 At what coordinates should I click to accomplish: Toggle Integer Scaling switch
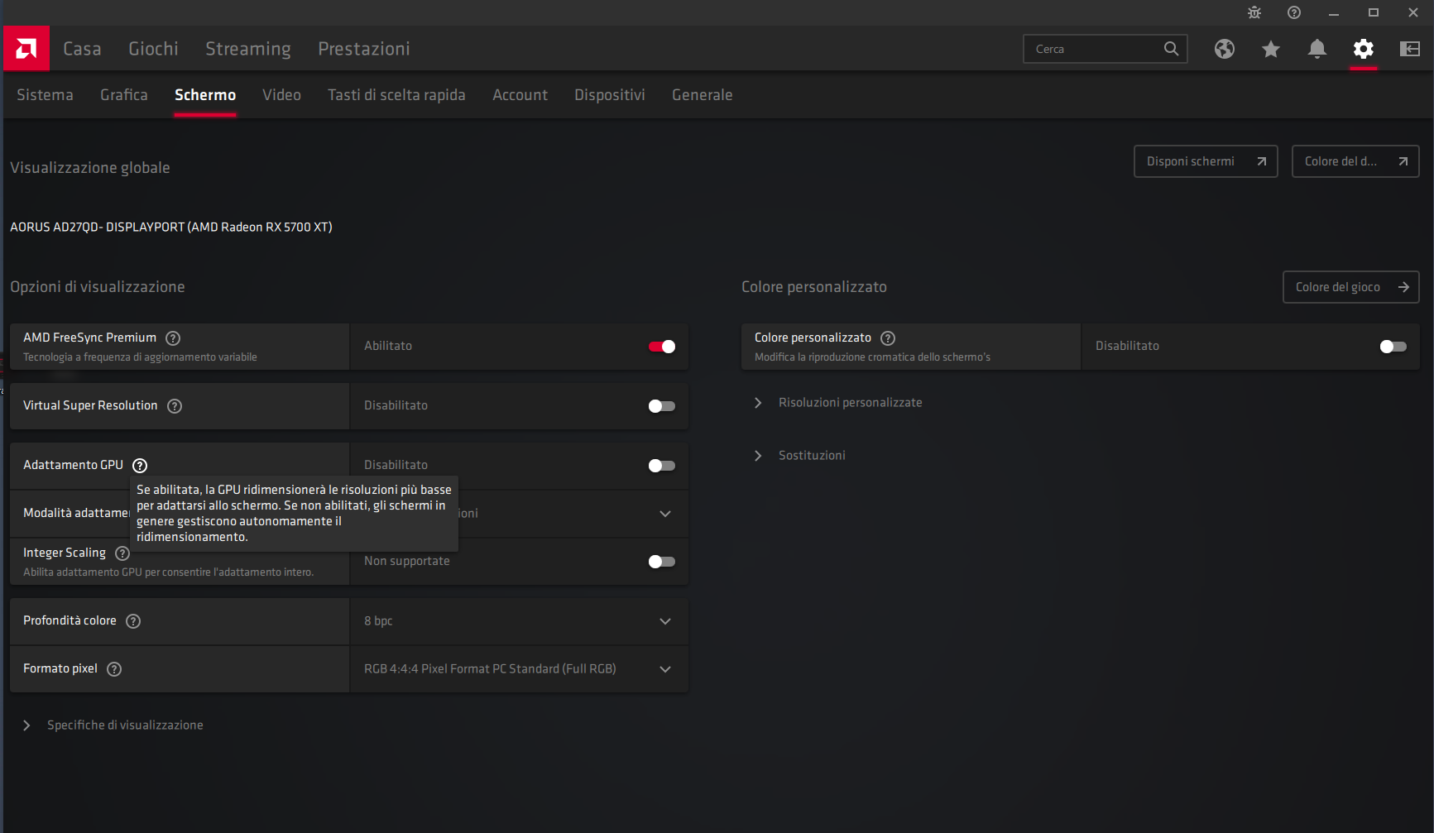click(x=662, y=561)
